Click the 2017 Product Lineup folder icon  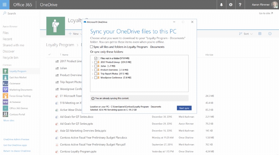coord(57,61)
